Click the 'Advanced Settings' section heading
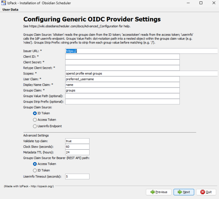Image resolution: width=219 pixels, height=199 pixels. 36,136
